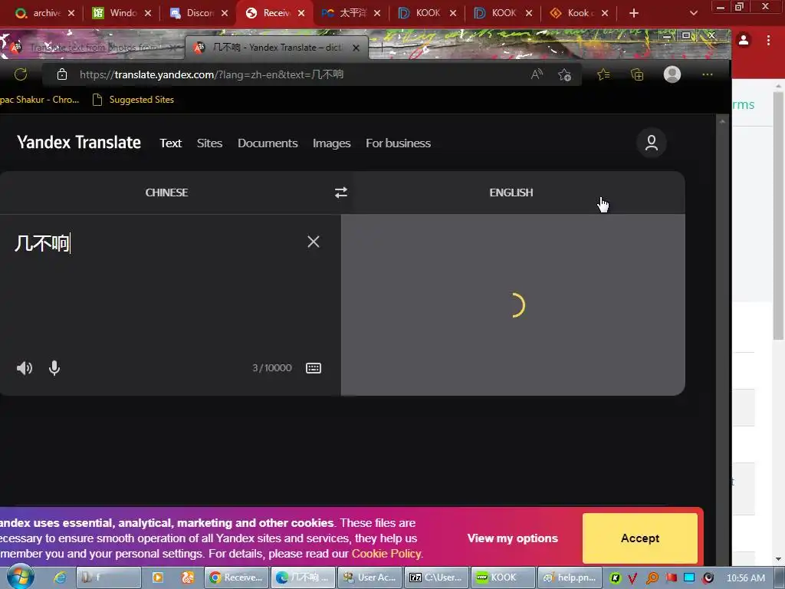Open media player taskbar icon

tap(158, 577)
